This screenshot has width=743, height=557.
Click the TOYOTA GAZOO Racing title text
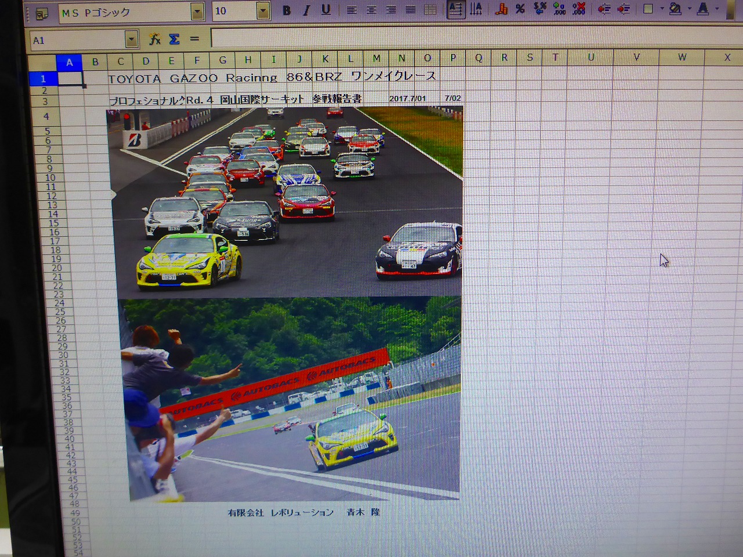click(272, 77)
